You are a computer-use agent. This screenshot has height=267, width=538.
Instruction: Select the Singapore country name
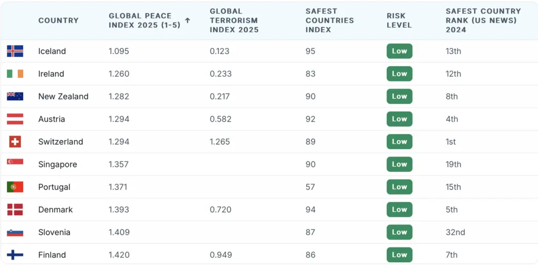[x=57, y=164]
